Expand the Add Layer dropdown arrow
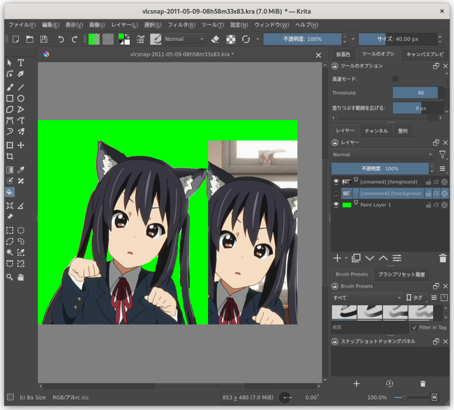This screenshot has height=410, width=454. click(x=346, y=258)
